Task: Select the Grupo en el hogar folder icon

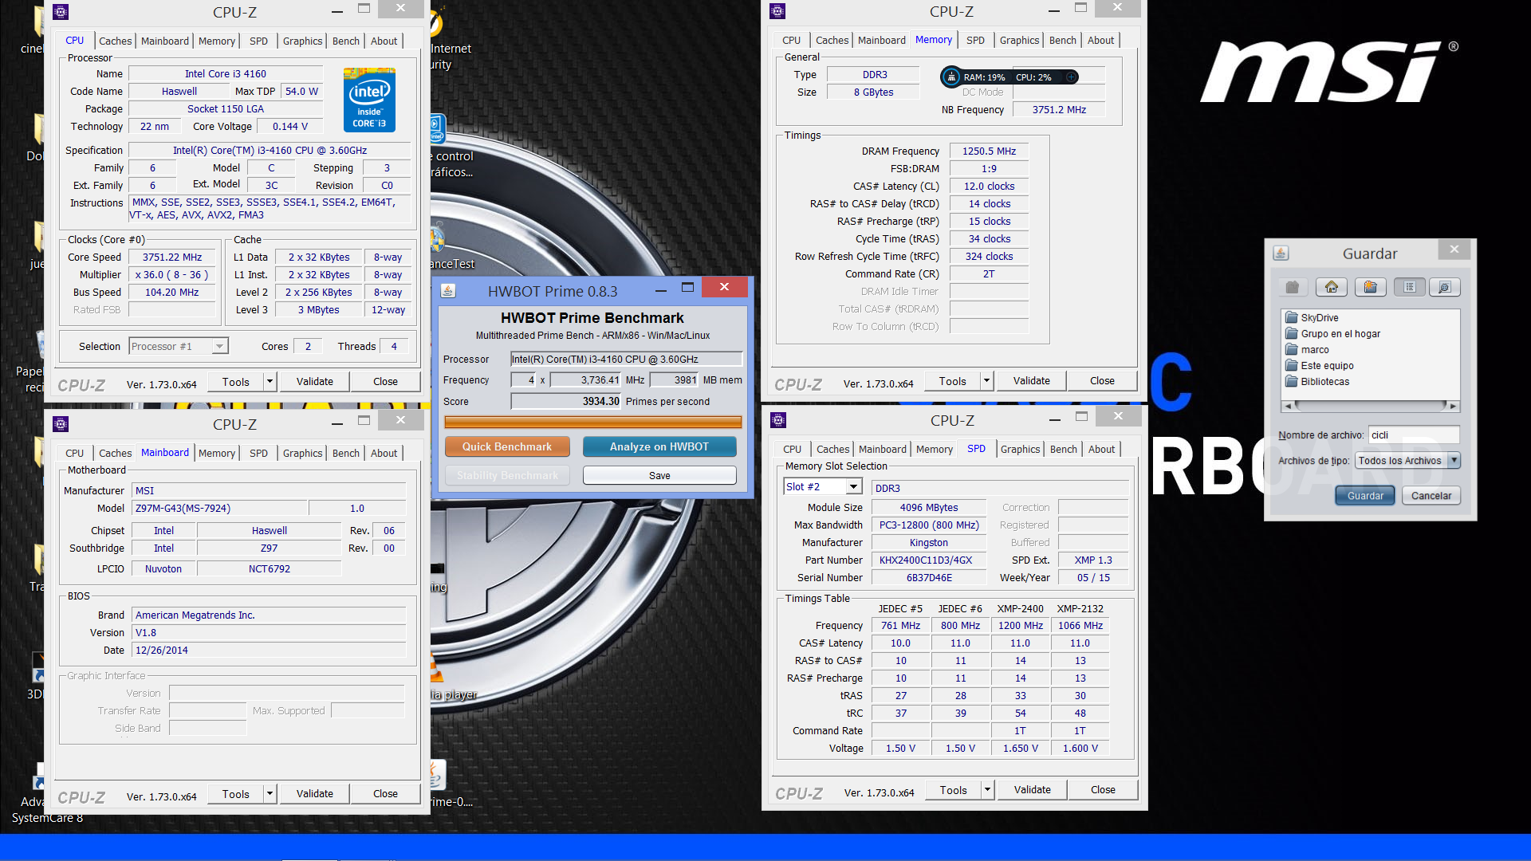Action: pos(1292,333)
